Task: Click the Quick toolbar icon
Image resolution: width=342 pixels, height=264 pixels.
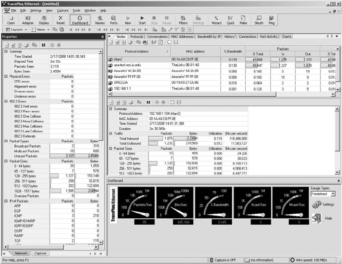Action: click(230, 20)
